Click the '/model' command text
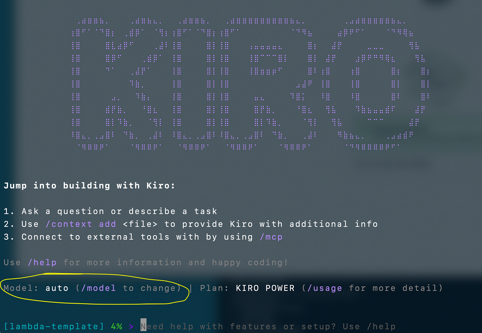482x333 pixels. (99, 288)
